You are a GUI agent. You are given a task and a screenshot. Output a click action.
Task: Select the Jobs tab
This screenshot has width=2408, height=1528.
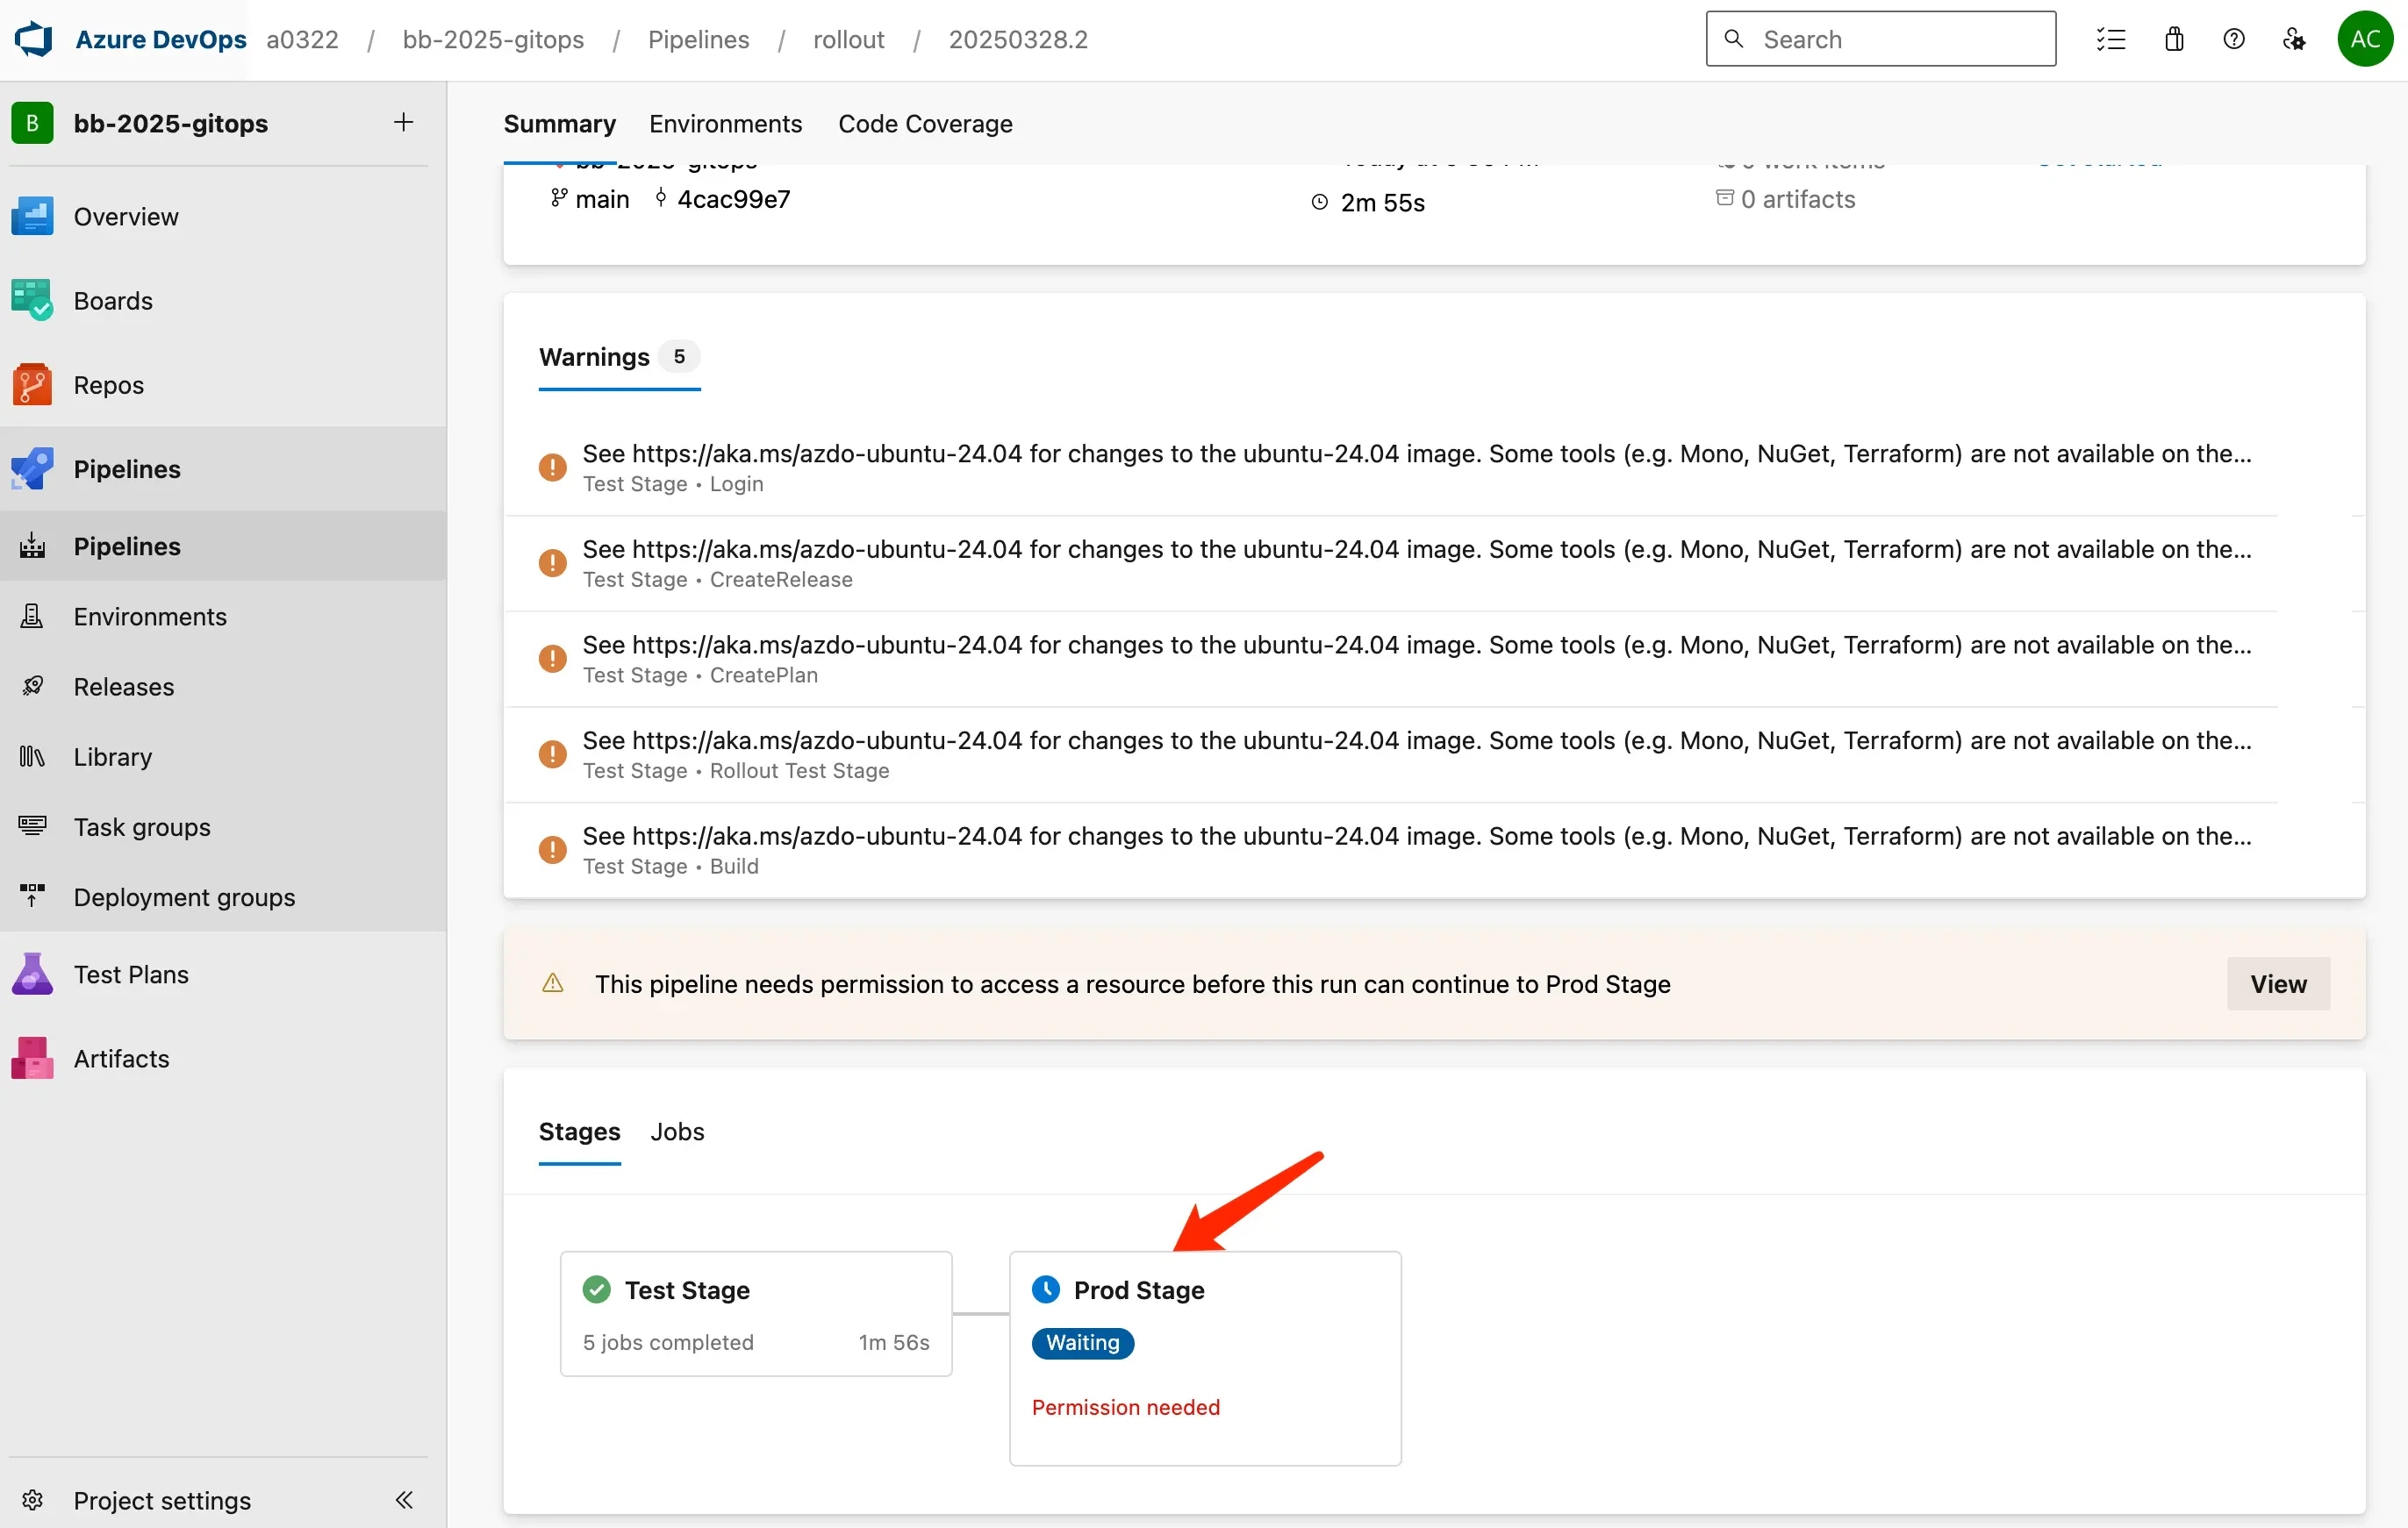[677, 1132]
